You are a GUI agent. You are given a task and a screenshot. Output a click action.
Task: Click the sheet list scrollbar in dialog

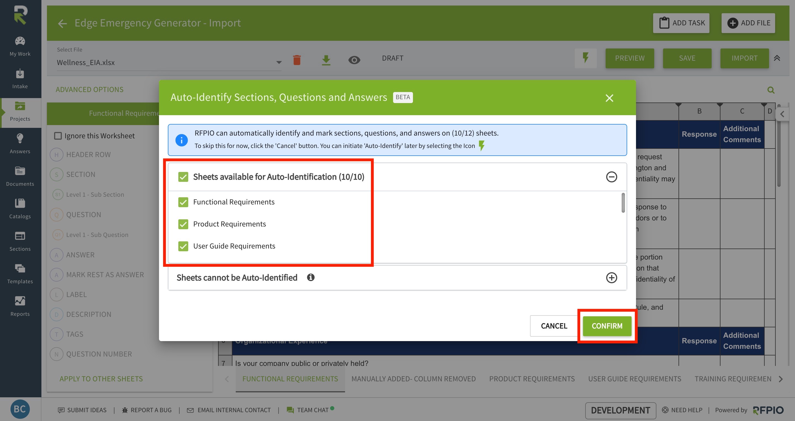(623, 203)
